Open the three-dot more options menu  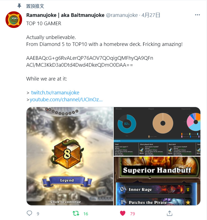click(x=197, y=15)
